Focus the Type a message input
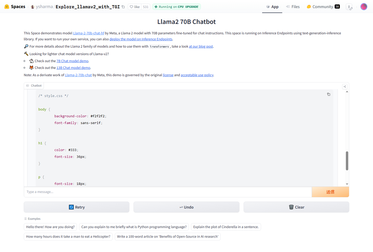373x252 pixels. coord(167,192)
